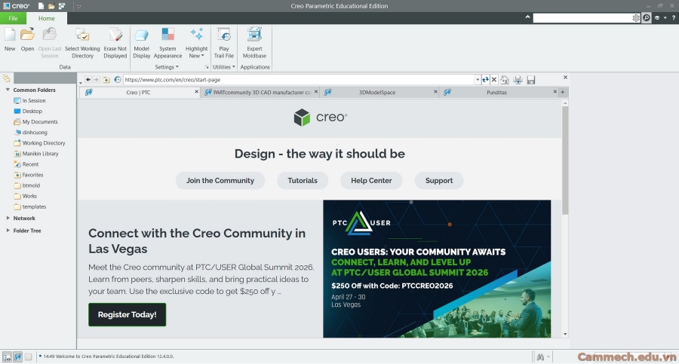This screenshot has height=364, width=679.
Task: Choose Select Working Directory
Action: coord(82,43)
